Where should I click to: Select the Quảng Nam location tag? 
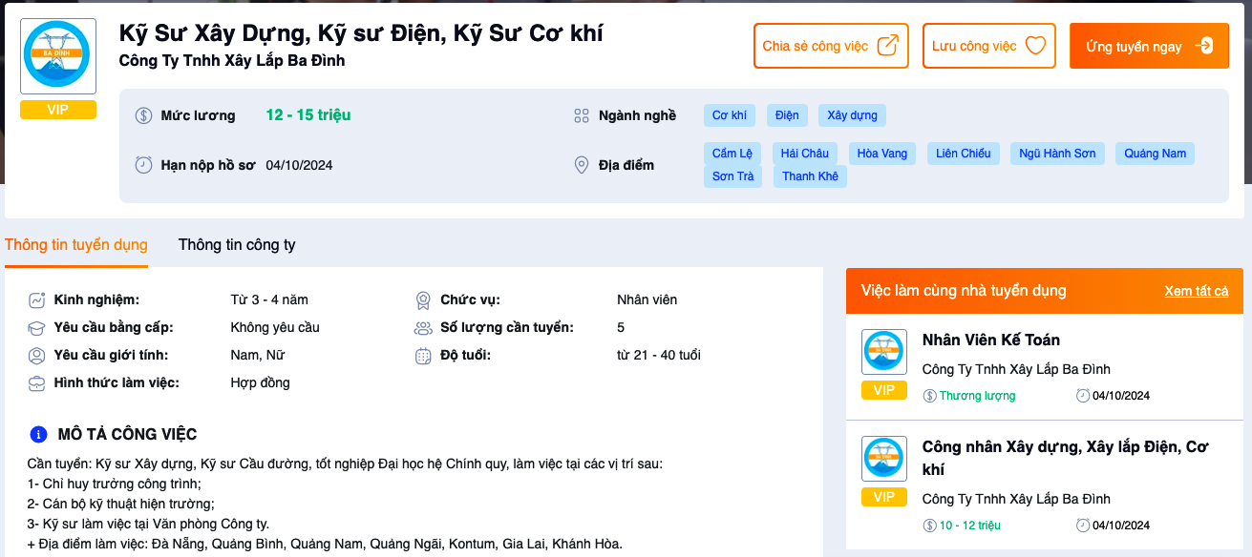(x=1155, y=154)
